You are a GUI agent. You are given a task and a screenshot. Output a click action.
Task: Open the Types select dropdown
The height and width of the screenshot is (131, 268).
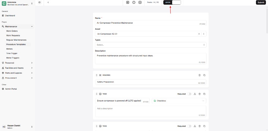point(150,45)
